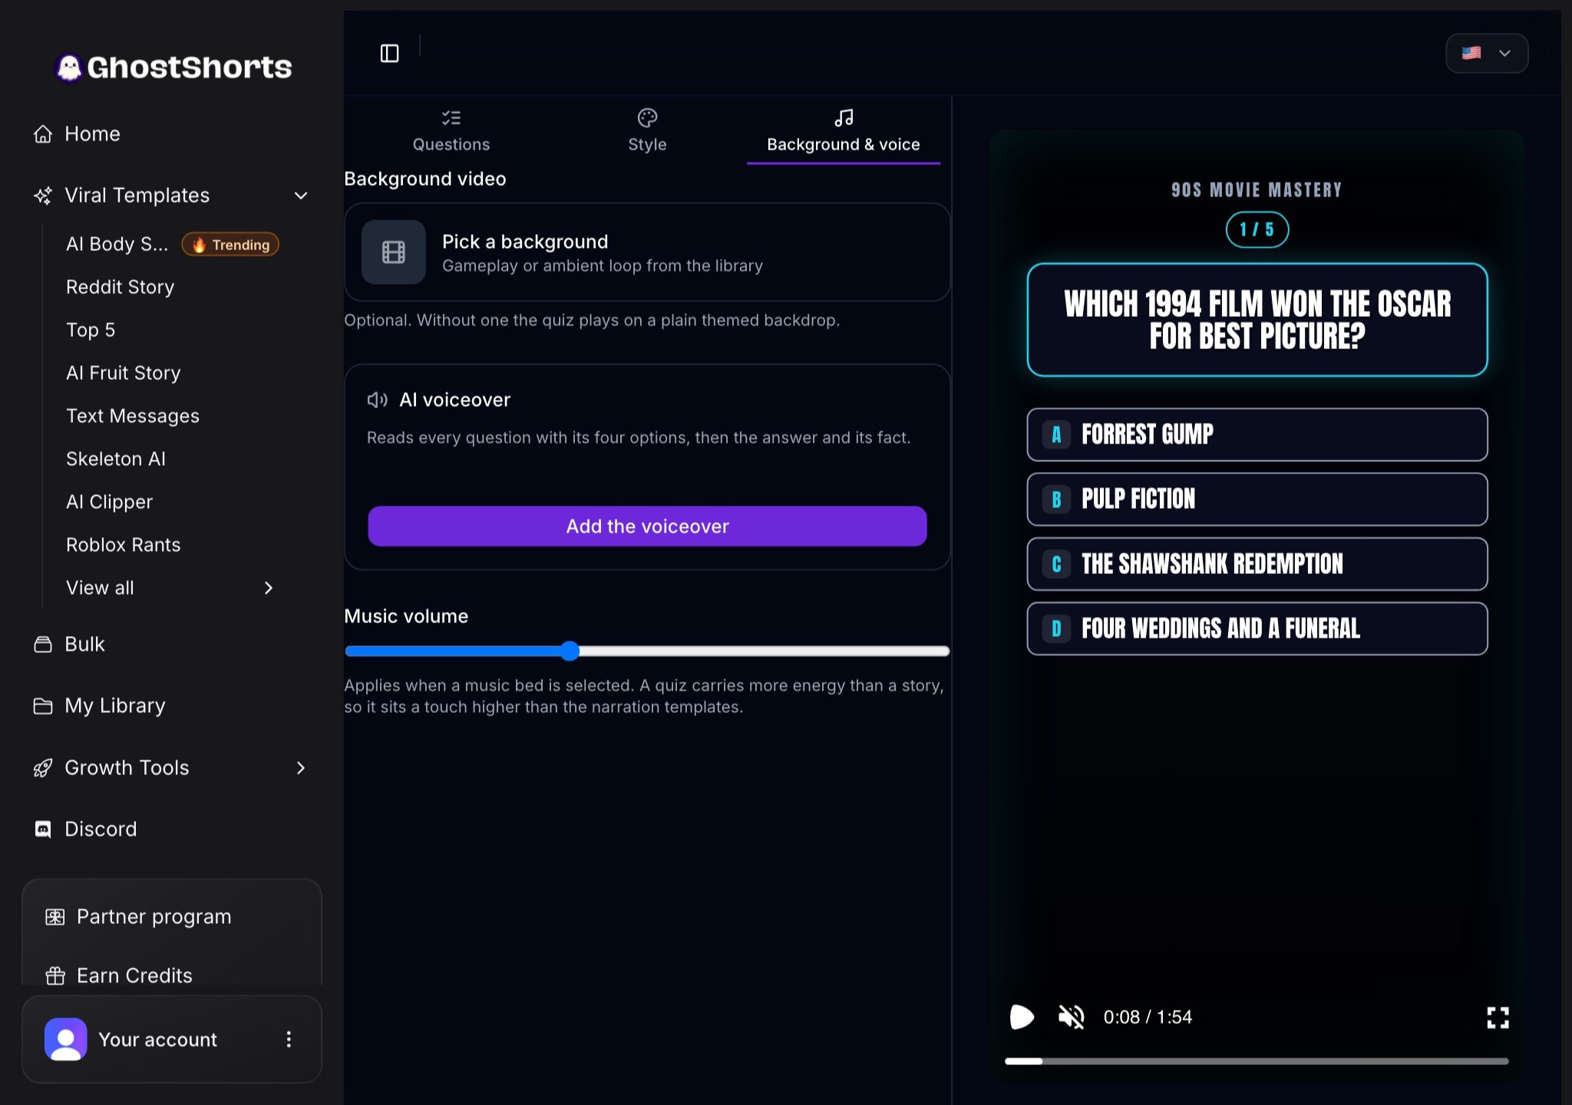This screenshot has height=1105, width=1572.
Task: Open the AI Body S... trending template
Action: [x=172, y=244]
